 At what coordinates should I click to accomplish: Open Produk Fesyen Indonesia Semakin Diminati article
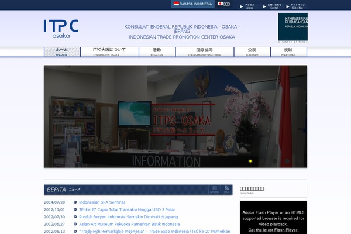click(129, 217)
